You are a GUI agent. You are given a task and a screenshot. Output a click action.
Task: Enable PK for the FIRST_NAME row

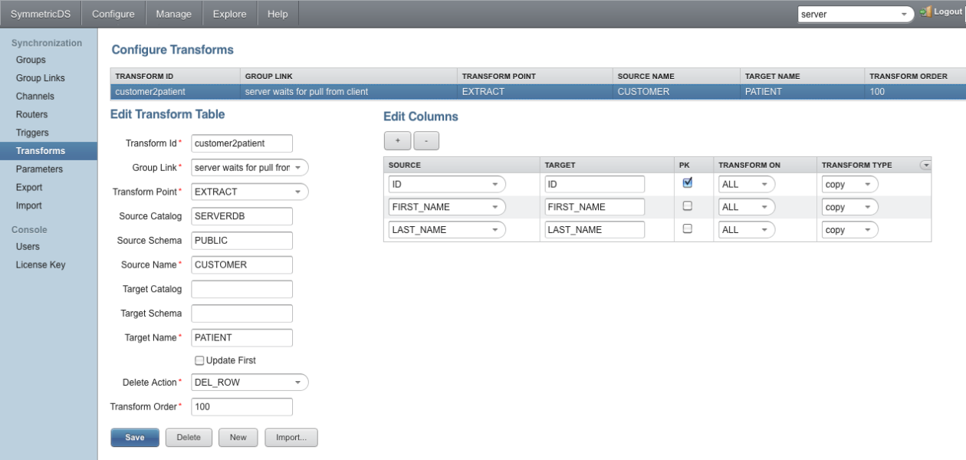[688, 205]
